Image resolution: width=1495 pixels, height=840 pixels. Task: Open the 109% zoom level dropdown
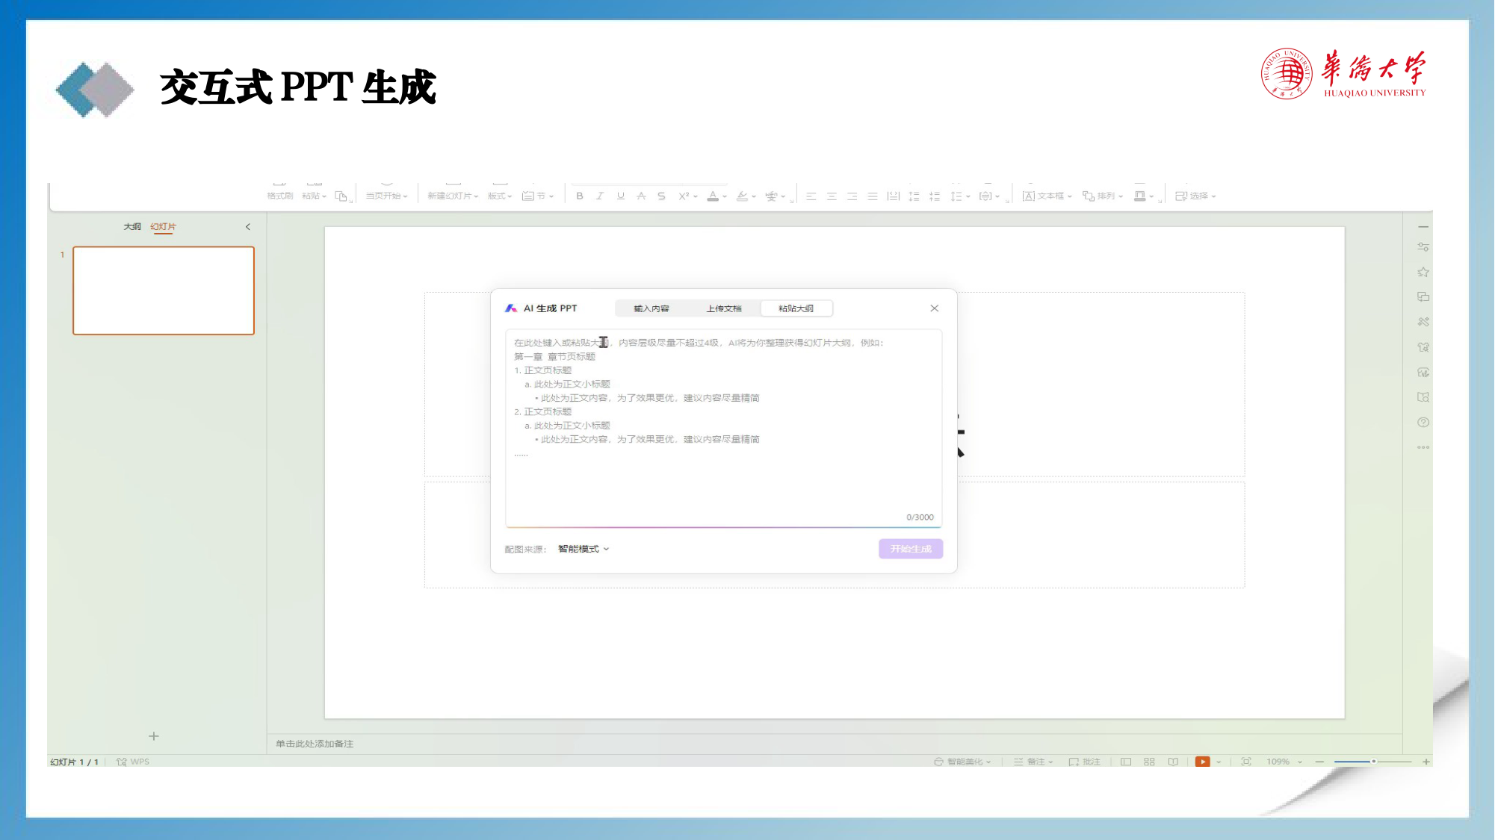point(1284,762)
